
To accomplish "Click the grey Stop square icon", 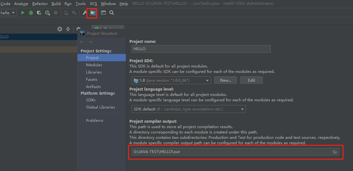I will (56, 13).
